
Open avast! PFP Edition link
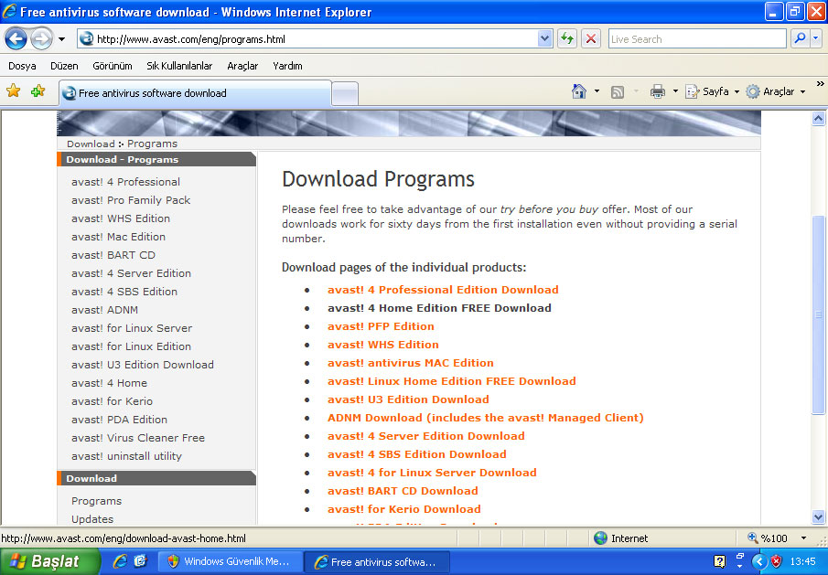[x=381, y=326]
